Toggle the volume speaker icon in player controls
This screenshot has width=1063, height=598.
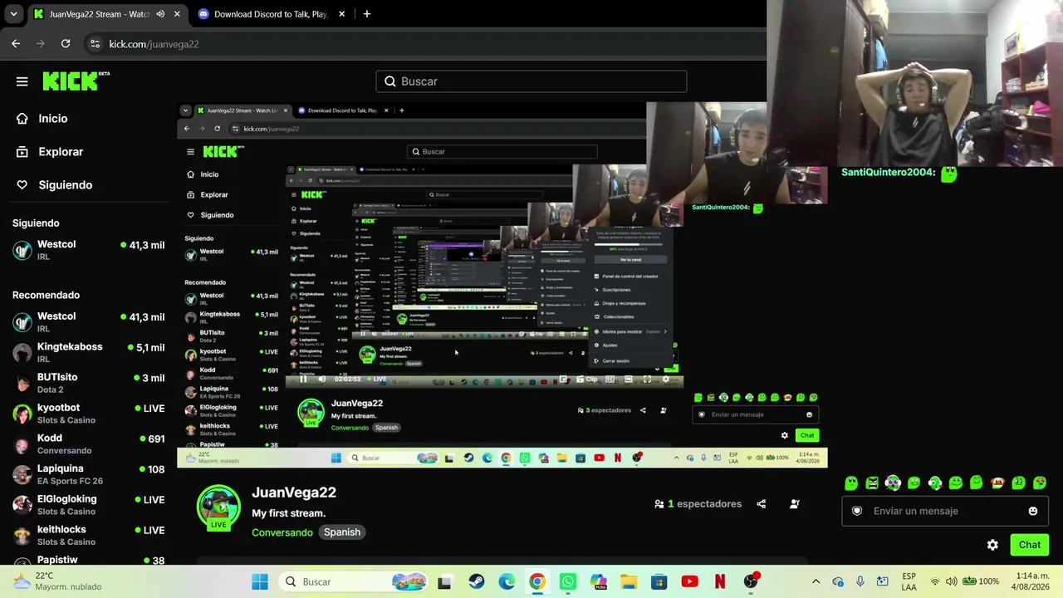[322, 380]
